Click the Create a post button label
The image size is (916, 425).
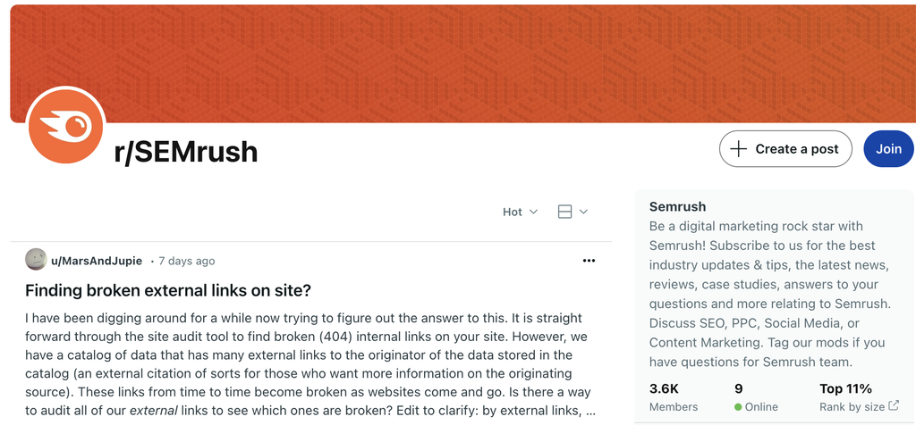pyautogui.click(x=796, y=149)
